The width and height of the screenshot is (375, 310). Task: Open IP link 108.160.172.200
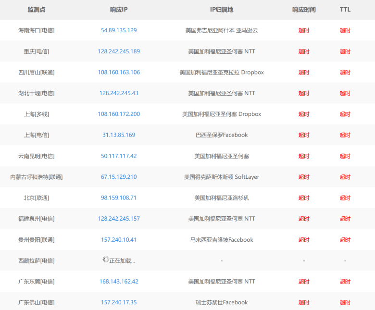119,114
